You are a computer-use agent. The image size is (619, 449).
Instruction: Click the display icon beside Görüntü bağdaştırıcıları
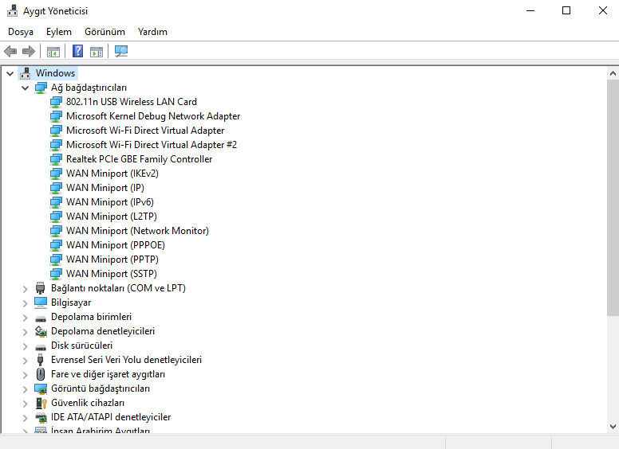41,388
